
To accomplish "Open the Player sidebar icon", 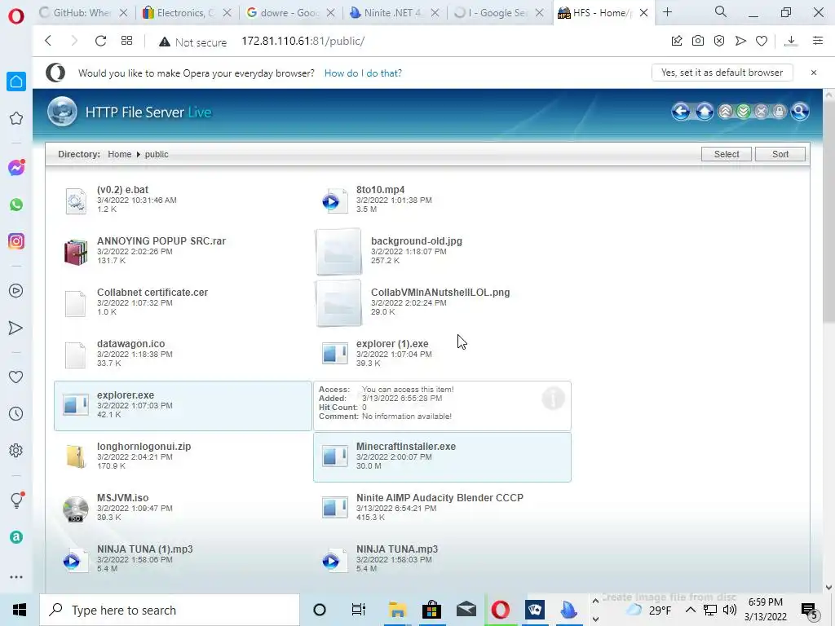I will 16,291.
